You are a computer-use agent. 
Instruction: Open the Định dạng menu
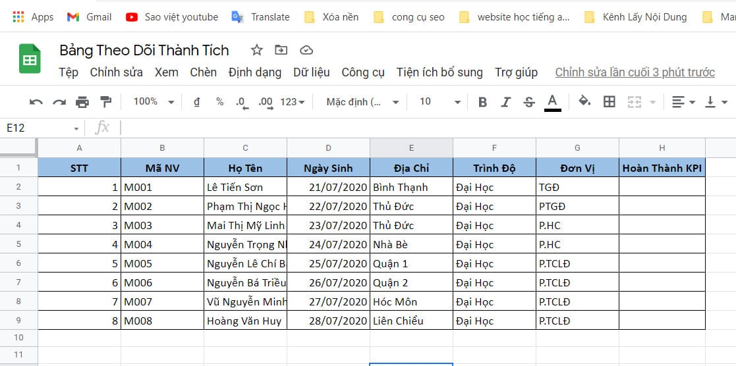point(255,72)
